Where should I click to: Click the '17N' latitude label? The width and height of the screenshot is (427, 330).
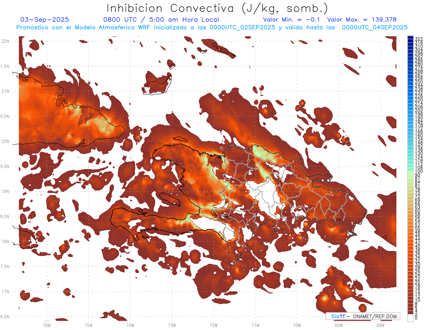click(x=5, y=292)
